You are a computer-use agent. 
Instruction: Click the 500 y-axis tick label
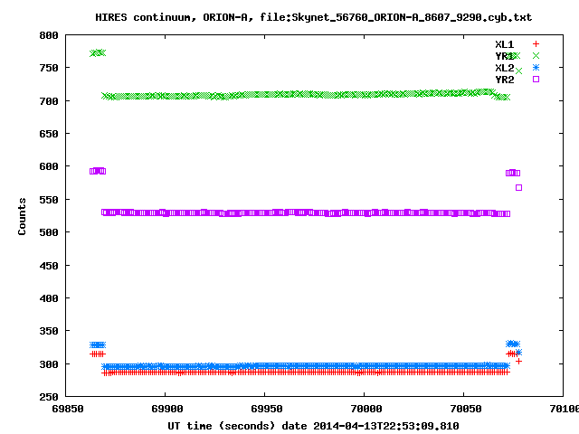pyautogui.click(x=49, y=232)
